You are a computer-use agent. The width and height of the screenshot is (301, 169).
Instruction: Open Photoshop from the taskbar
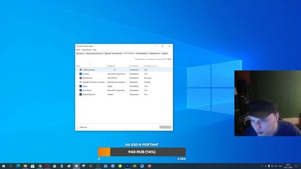[x=127, y=166]
